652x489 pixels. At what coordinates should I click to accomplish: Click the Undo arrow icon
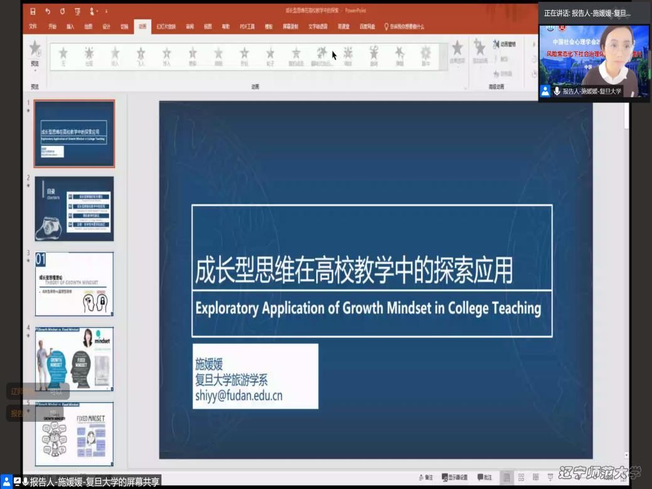48,11
